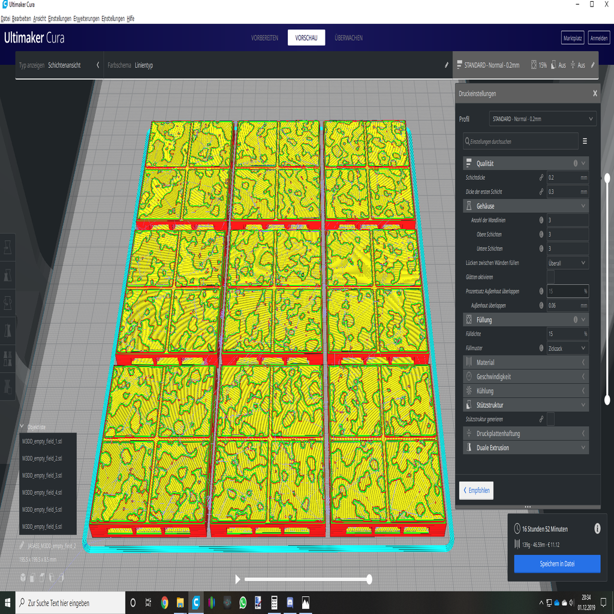Select the Per Model Settings tool

click(x=7, y=359)
